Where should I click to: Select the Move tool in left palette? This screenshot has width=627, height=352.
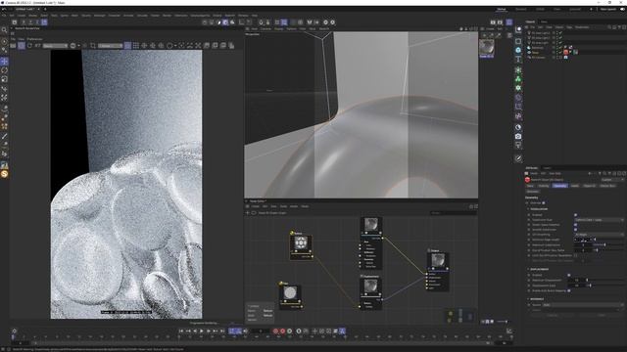4,61
